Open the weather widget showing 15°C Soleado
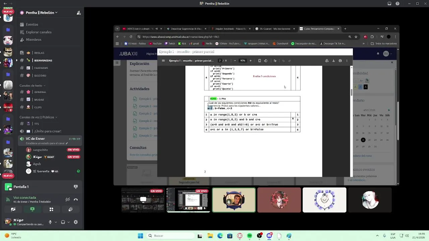The image size is (429, 241). [13, 236]
